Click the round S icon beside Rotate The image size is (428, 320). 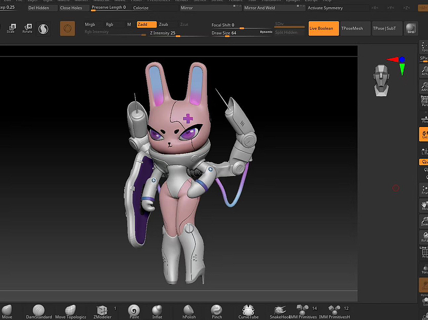tap(43, 29)
